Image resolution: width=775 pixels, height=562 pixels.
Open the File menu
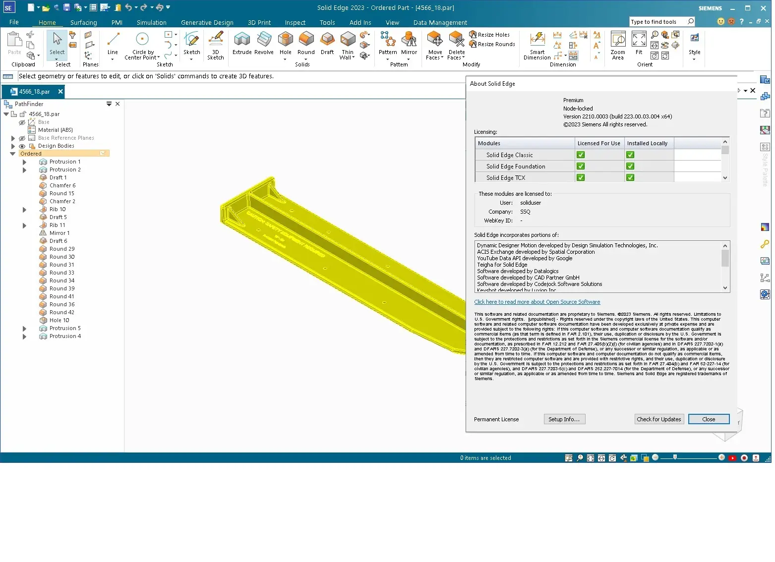[x=14, y=22]
